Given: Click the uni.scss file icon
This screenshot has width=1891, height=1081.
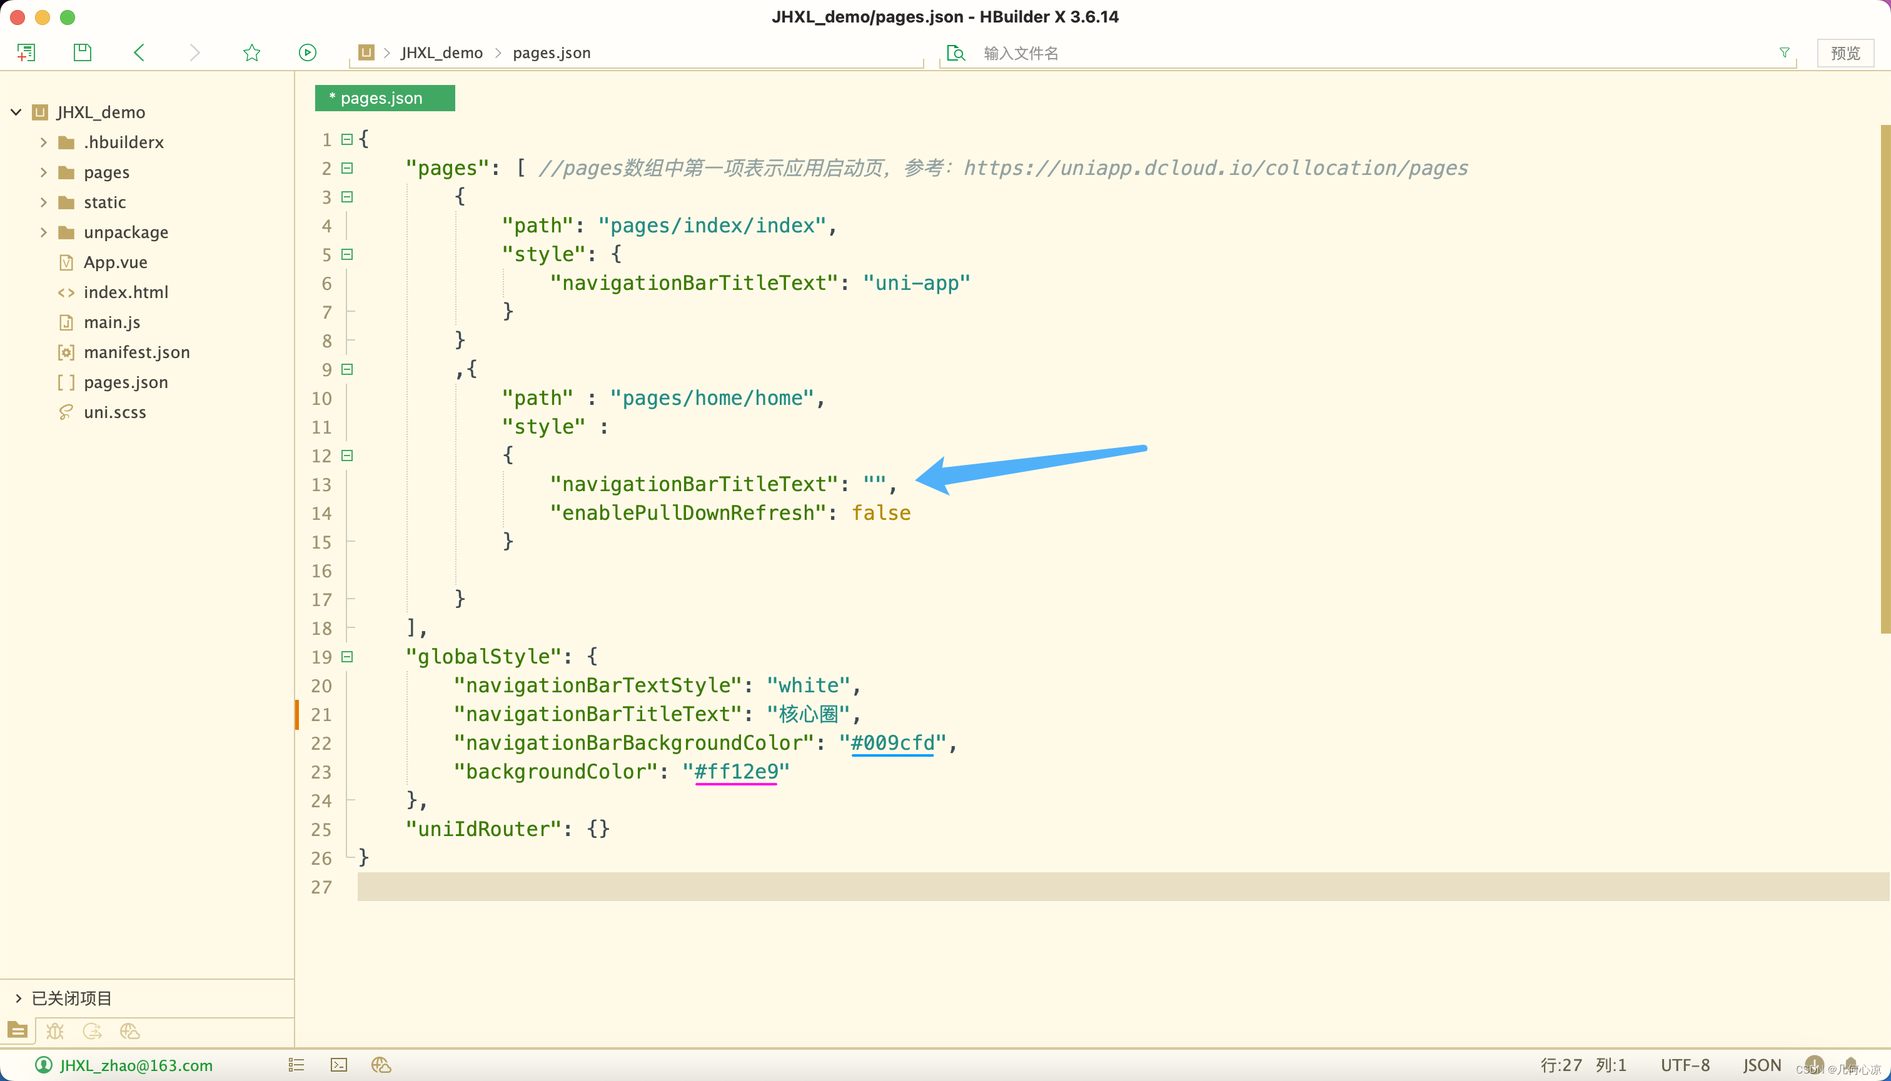Looking at the screenshot, I should [x=66, y=412].
